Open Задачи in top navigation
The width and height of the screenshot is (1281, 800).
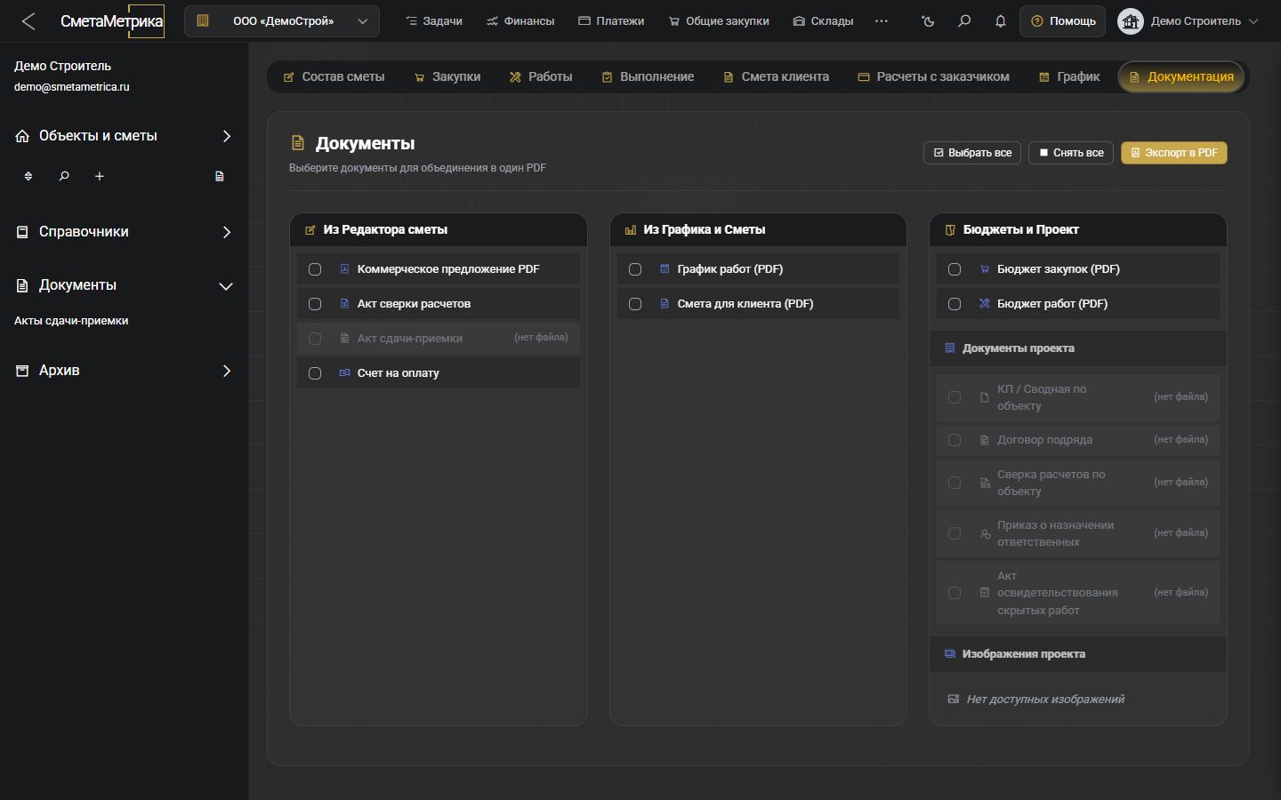(434, 21)
